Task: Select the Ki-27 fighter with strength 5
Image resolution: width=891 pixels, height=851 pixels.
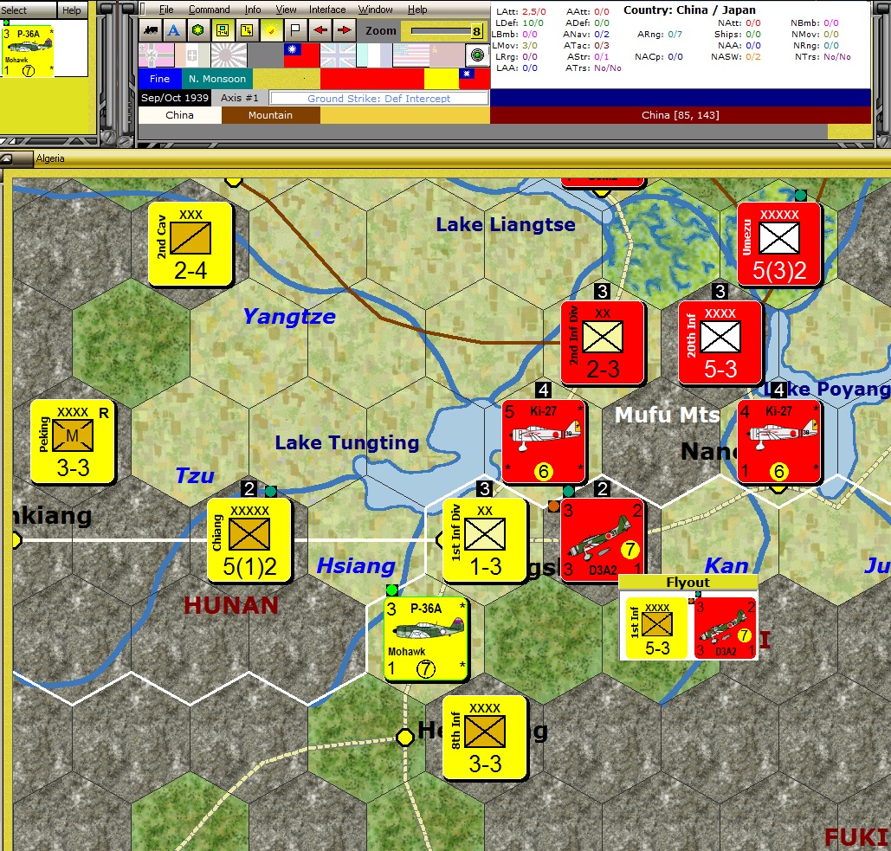Action: 544,442
